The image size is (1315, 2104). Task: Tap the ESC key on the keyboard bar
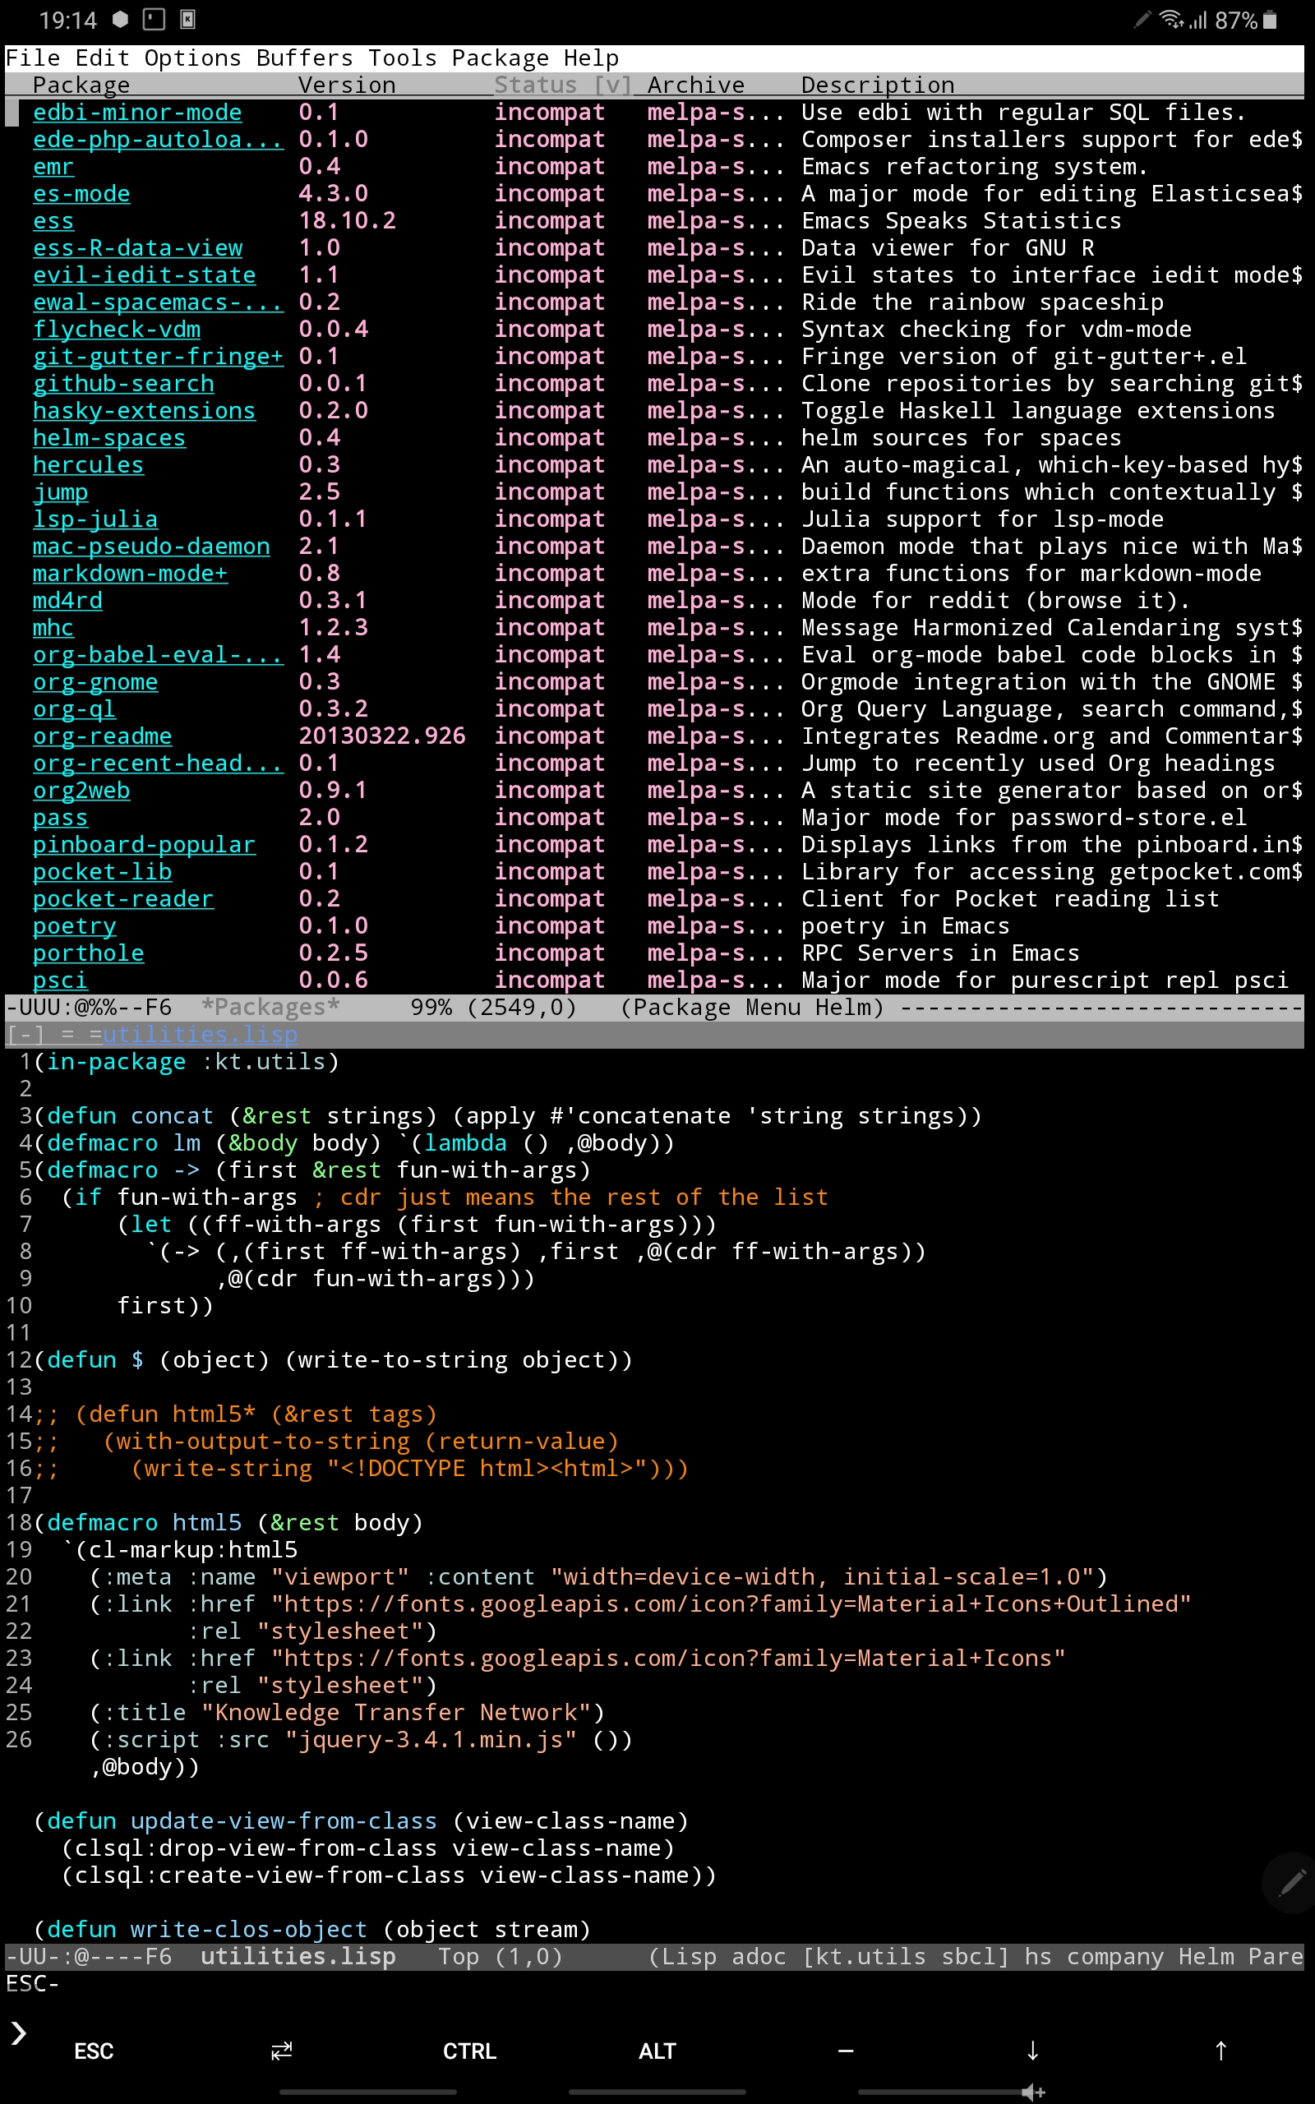[94, 2051]
